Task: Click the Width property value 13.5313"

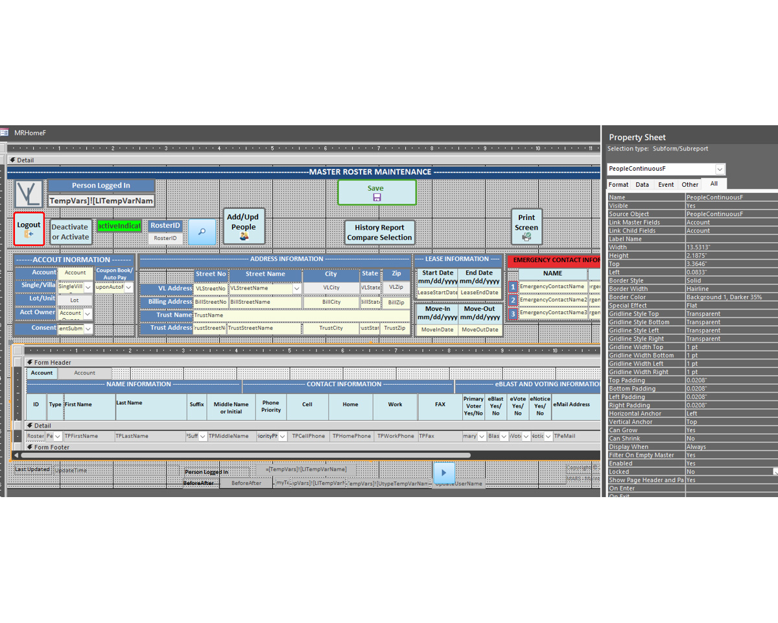Action: [731, 247]
